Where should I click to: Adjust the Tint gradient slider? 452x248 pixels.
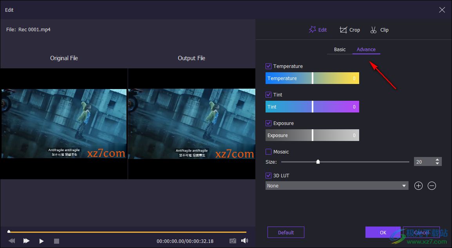(312, 107)
